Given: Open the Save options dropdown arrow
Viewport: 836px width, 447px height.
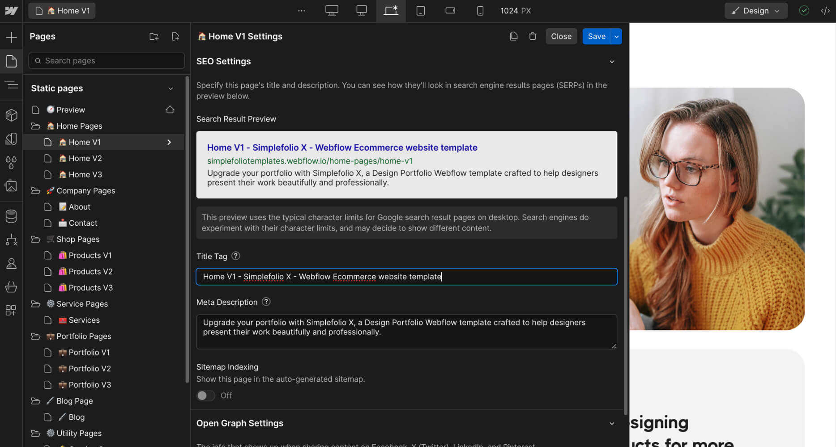Looking at the screenshot, I should click(x=617, y=37).
